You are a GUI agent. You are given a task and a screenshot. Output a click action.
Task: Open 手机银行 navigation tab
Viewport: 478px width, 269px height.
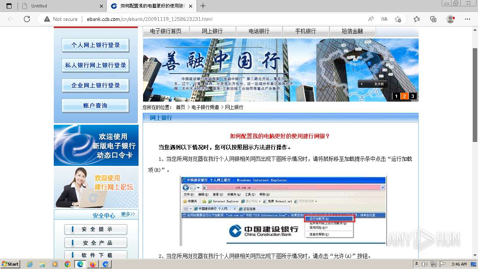pos(306,31)
